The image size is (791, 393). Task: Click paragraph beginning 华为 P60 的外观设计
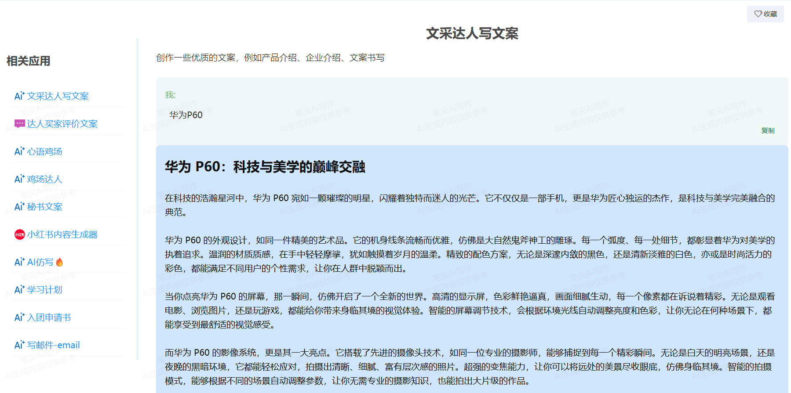470,254
